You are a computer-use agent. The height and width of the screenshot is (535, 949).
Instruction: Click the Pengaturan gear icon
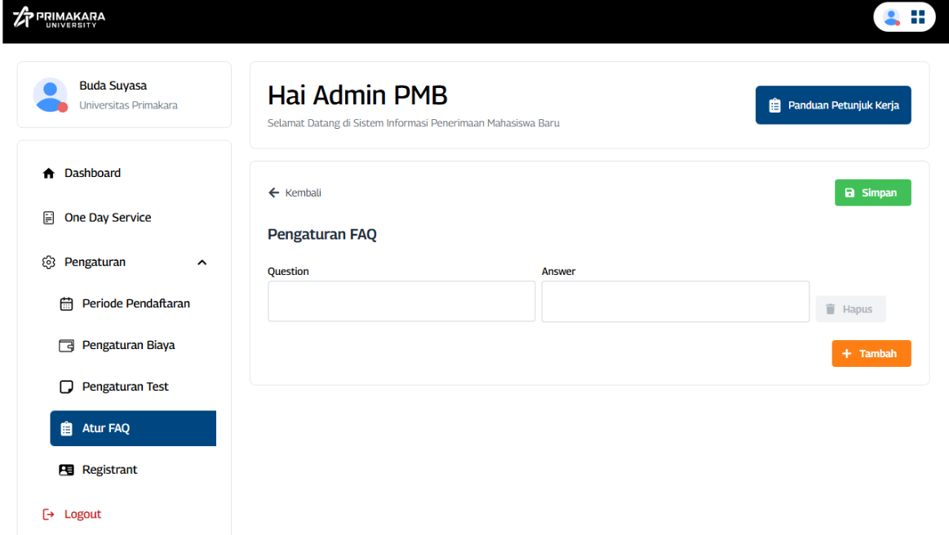[x=49, y=263]
